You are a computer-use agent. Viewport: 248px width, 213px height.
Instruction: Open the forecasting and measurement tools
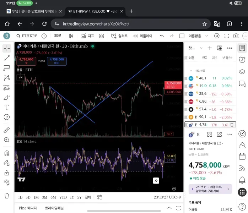[7, 87]
